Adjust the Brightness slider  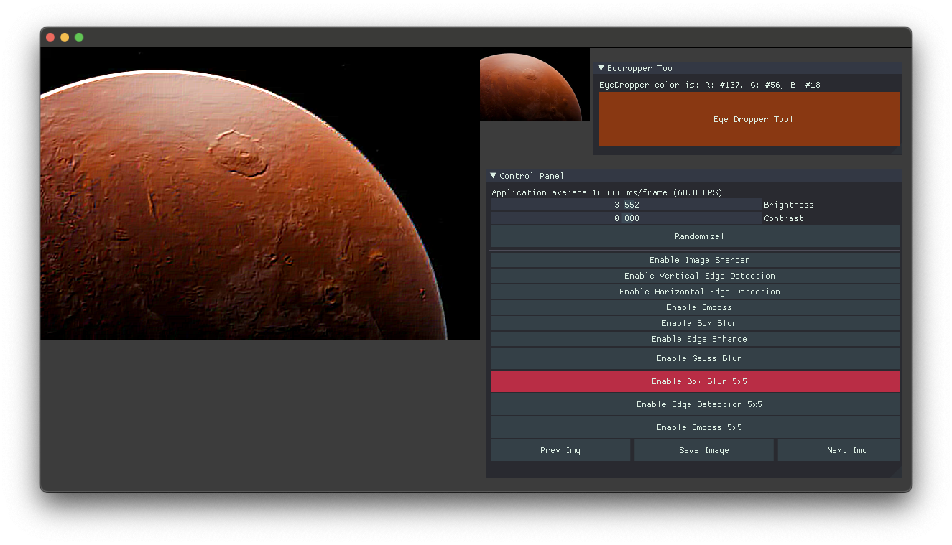[x=627, y=205]
